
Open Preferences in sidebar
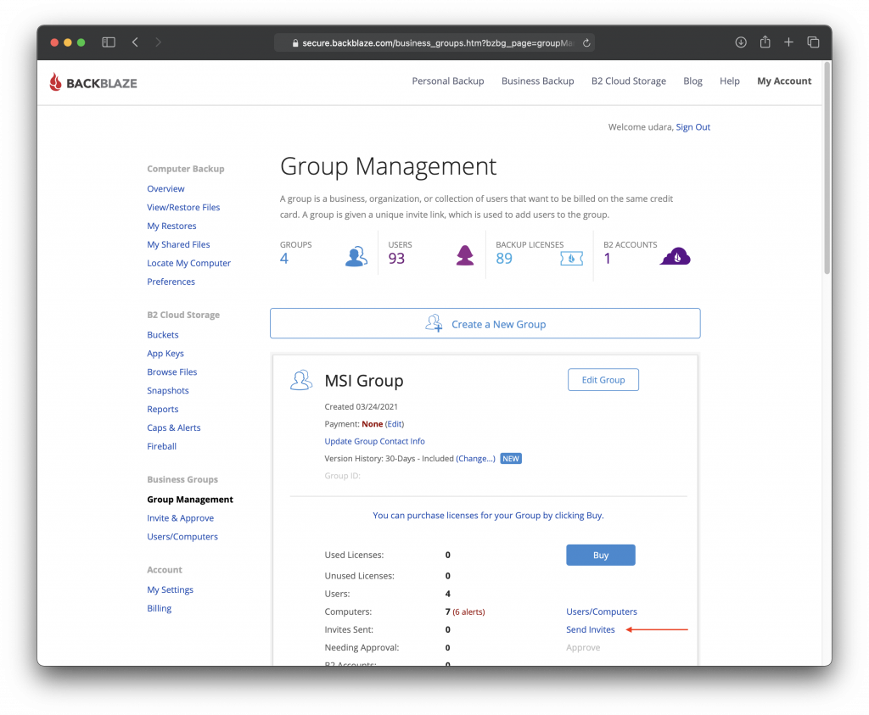pos(171,282)
